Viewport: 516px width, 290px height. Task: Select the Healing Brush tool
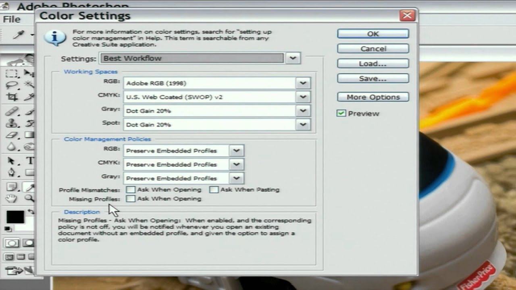(12, 111)
